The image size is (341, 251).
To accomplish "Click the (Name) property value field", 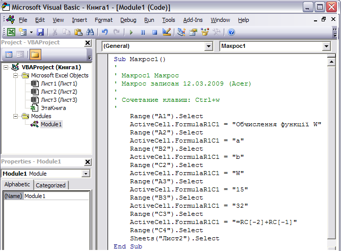I will tap(57, 196).
